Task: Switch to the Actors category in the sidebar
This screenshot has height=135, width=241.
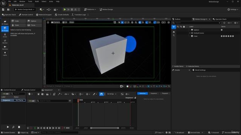Action: [5, 35]
